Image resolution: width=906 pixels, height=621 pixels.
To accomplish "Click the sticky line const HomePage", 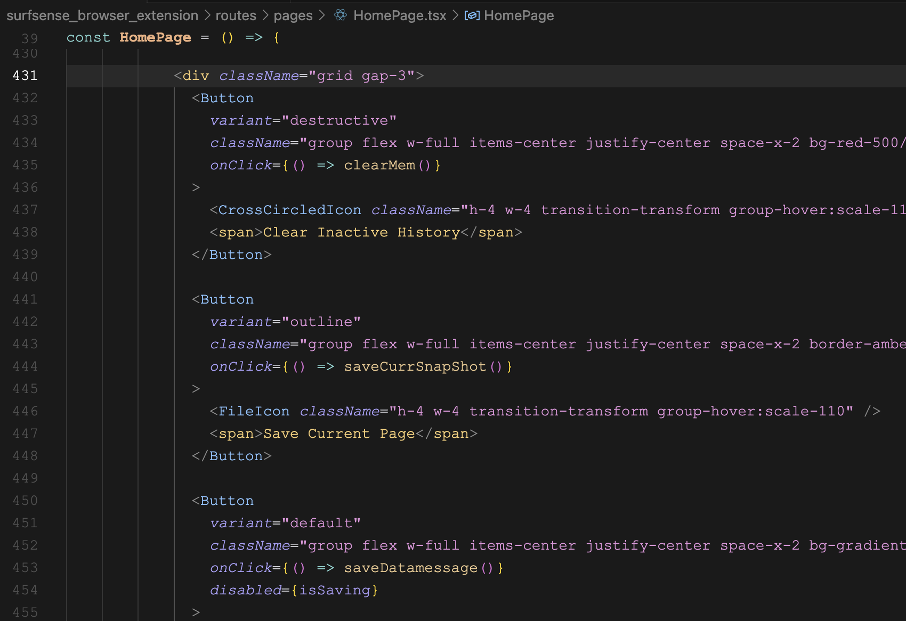I will click(x=173, y=38).
